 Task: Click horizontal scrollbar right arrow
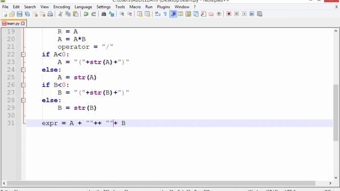pyautogui.click(x=330, y=184)
